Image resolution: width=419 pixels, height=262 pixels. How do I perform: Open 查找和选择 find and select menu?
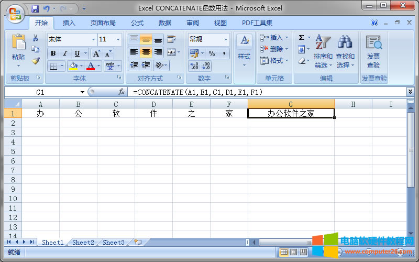pos(345,51)
